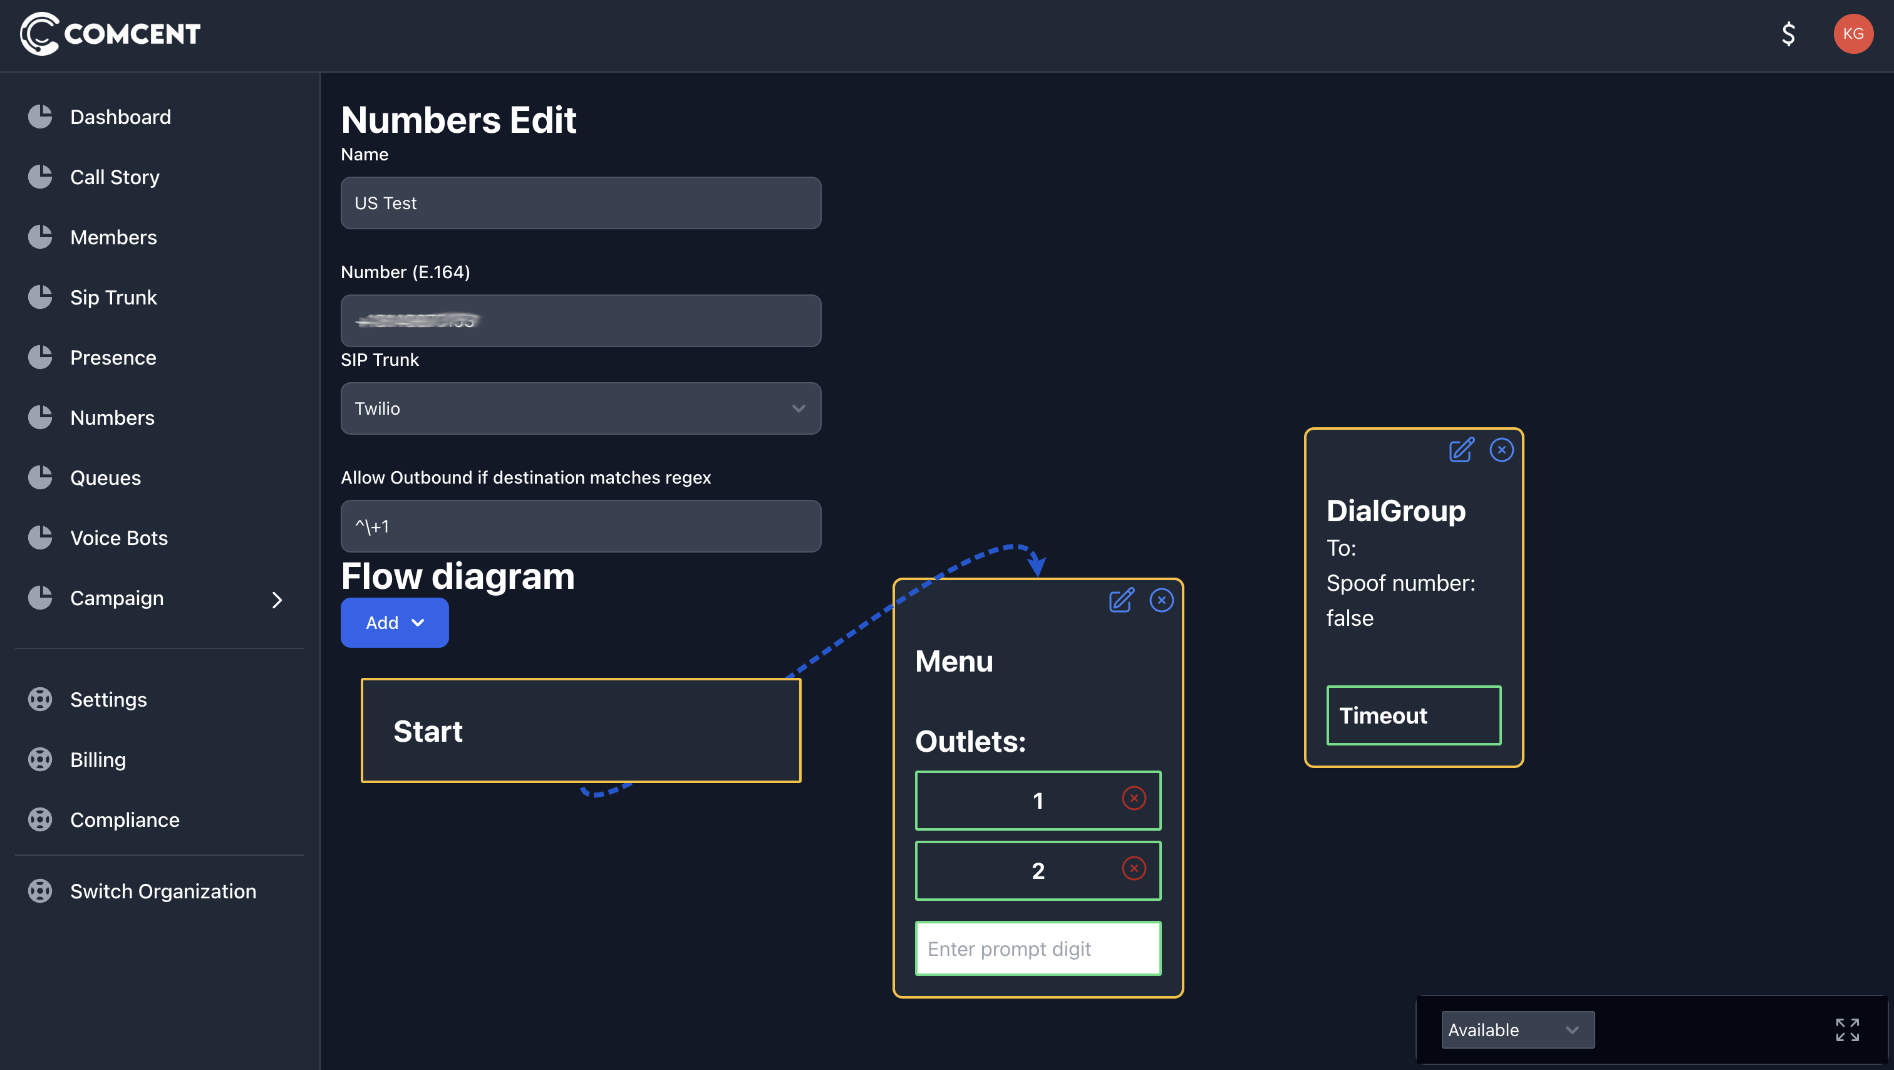Open Billing page from sidebar
1894x1070 pixels.
click(98, 761)
